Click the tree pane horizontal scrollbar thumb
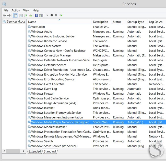Image resolution: width=166 pixels, height=161 pixels. tap(13, 151)
